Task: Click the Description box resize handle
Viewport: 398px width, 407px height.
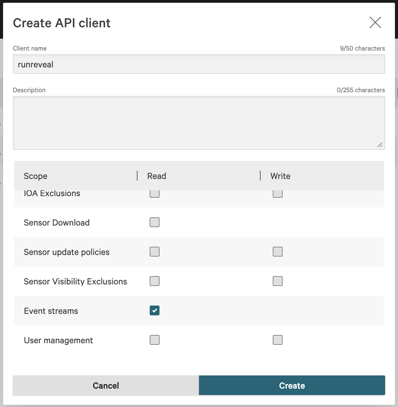Action: 380,145
